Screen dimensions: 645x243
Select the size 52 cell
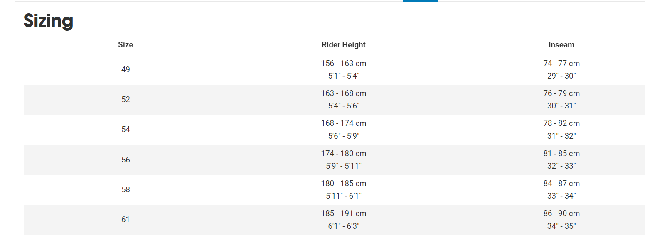tap(126, 100)
